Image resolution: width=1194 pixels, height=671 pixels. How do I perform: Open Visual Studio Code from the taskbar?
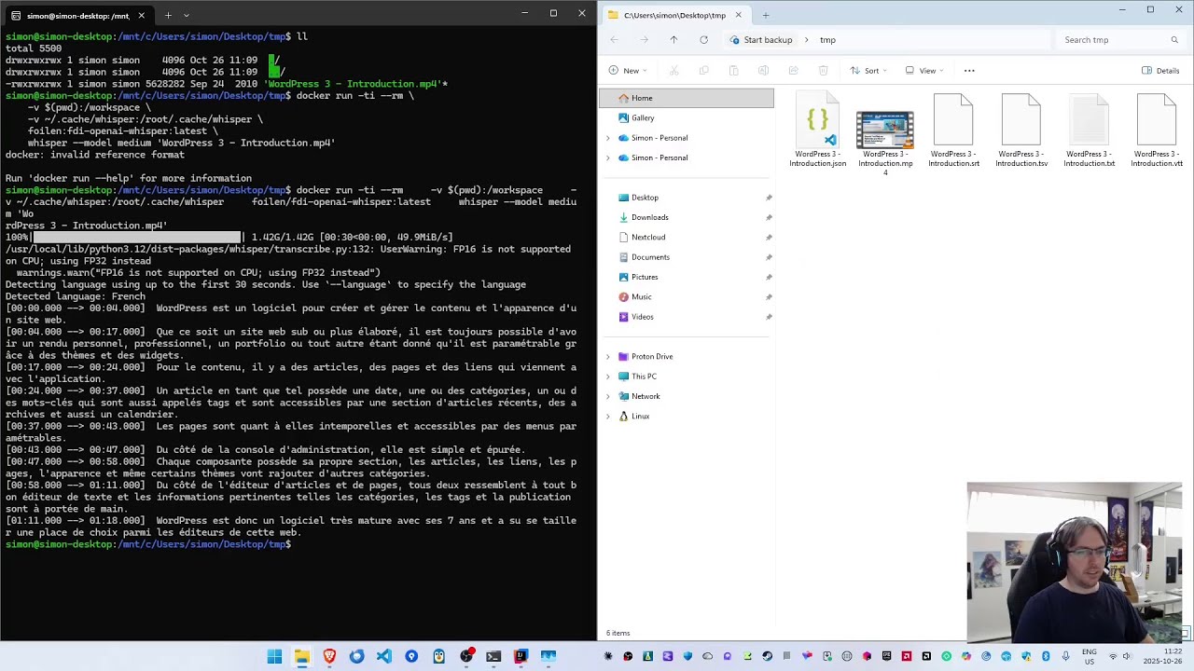[x=384, y=657]
